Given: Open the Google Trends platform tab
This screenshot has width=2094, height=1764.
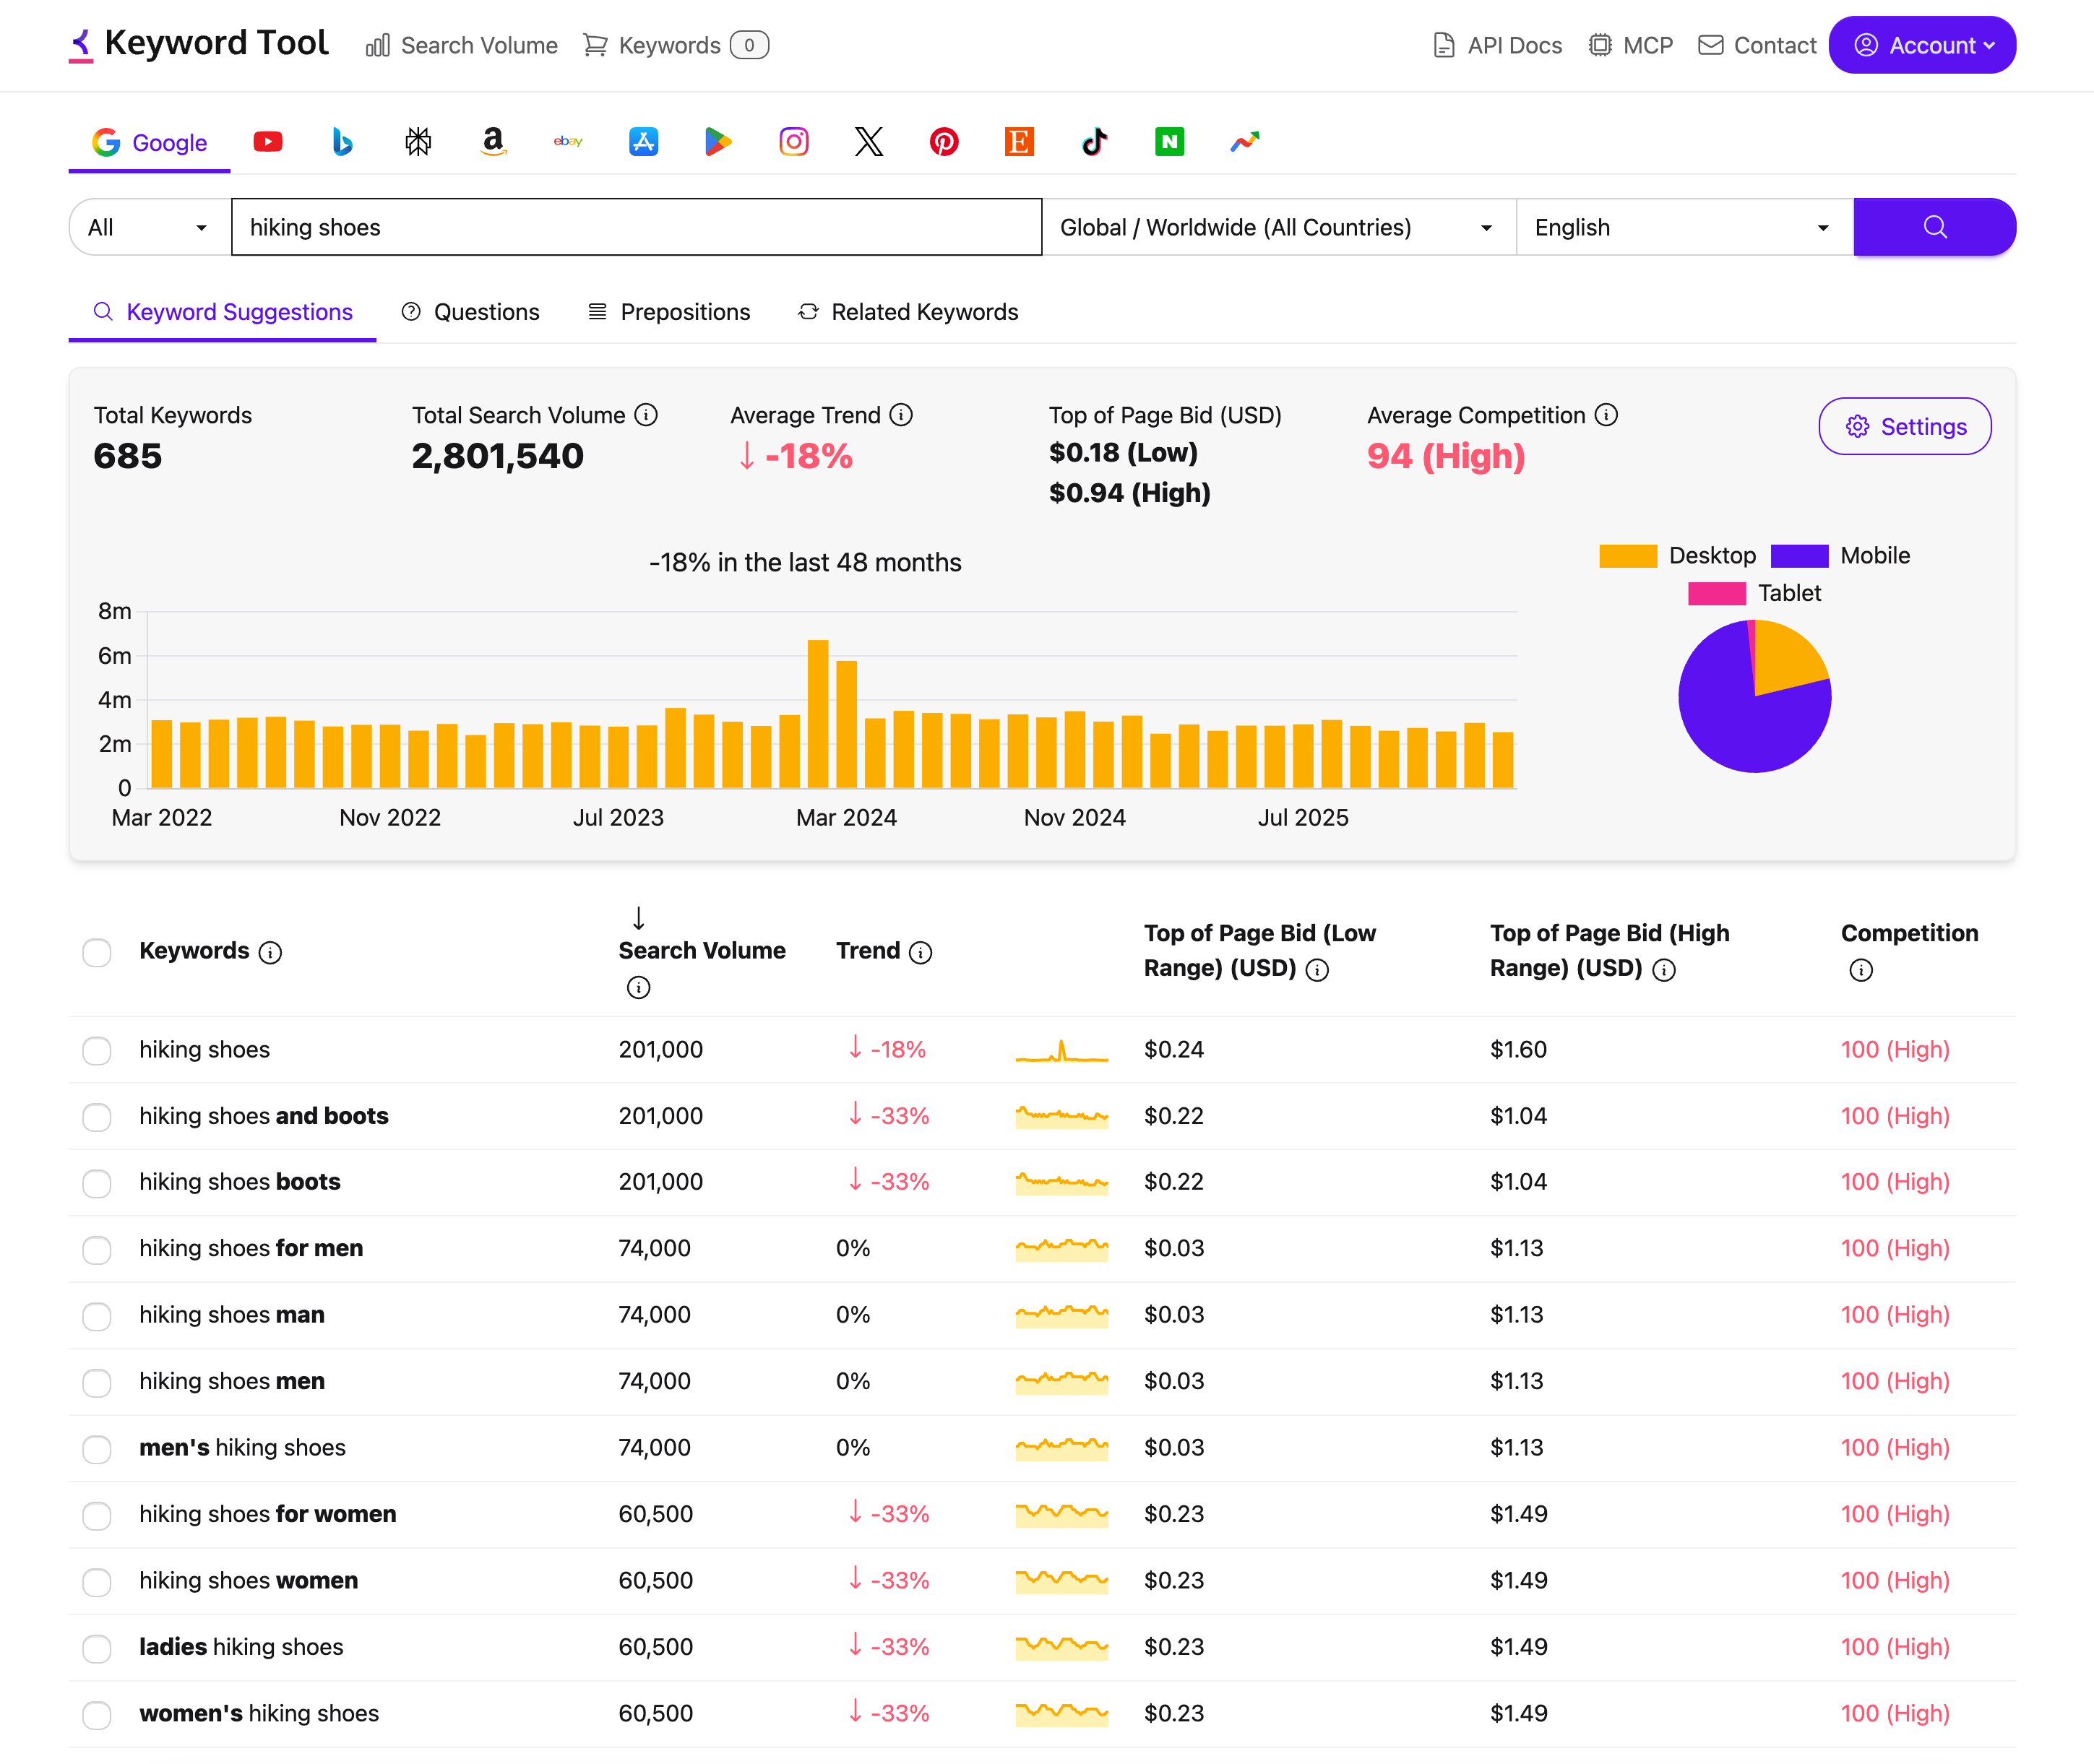Looking at the screenshot, I should pos(1244,142).
